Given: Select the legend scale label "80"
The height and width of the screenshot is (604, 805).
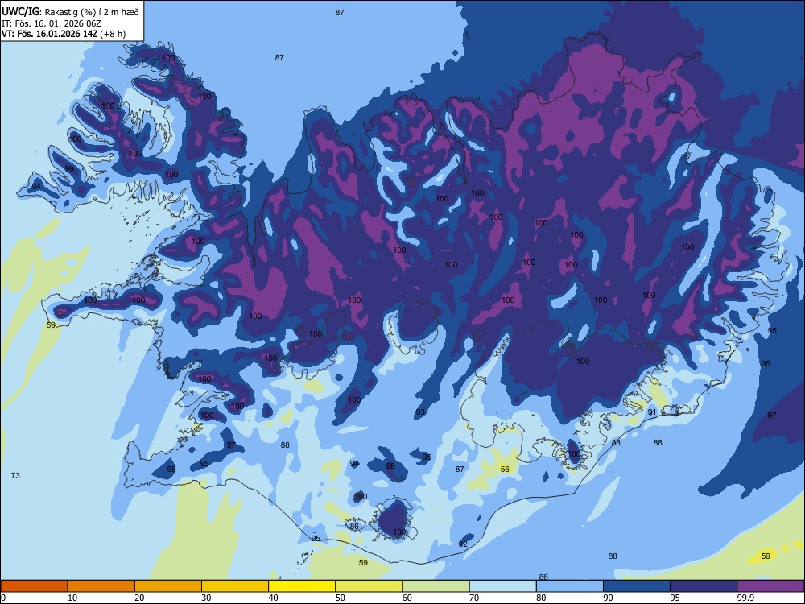Looking at the screenshot, I should point(542,598).
